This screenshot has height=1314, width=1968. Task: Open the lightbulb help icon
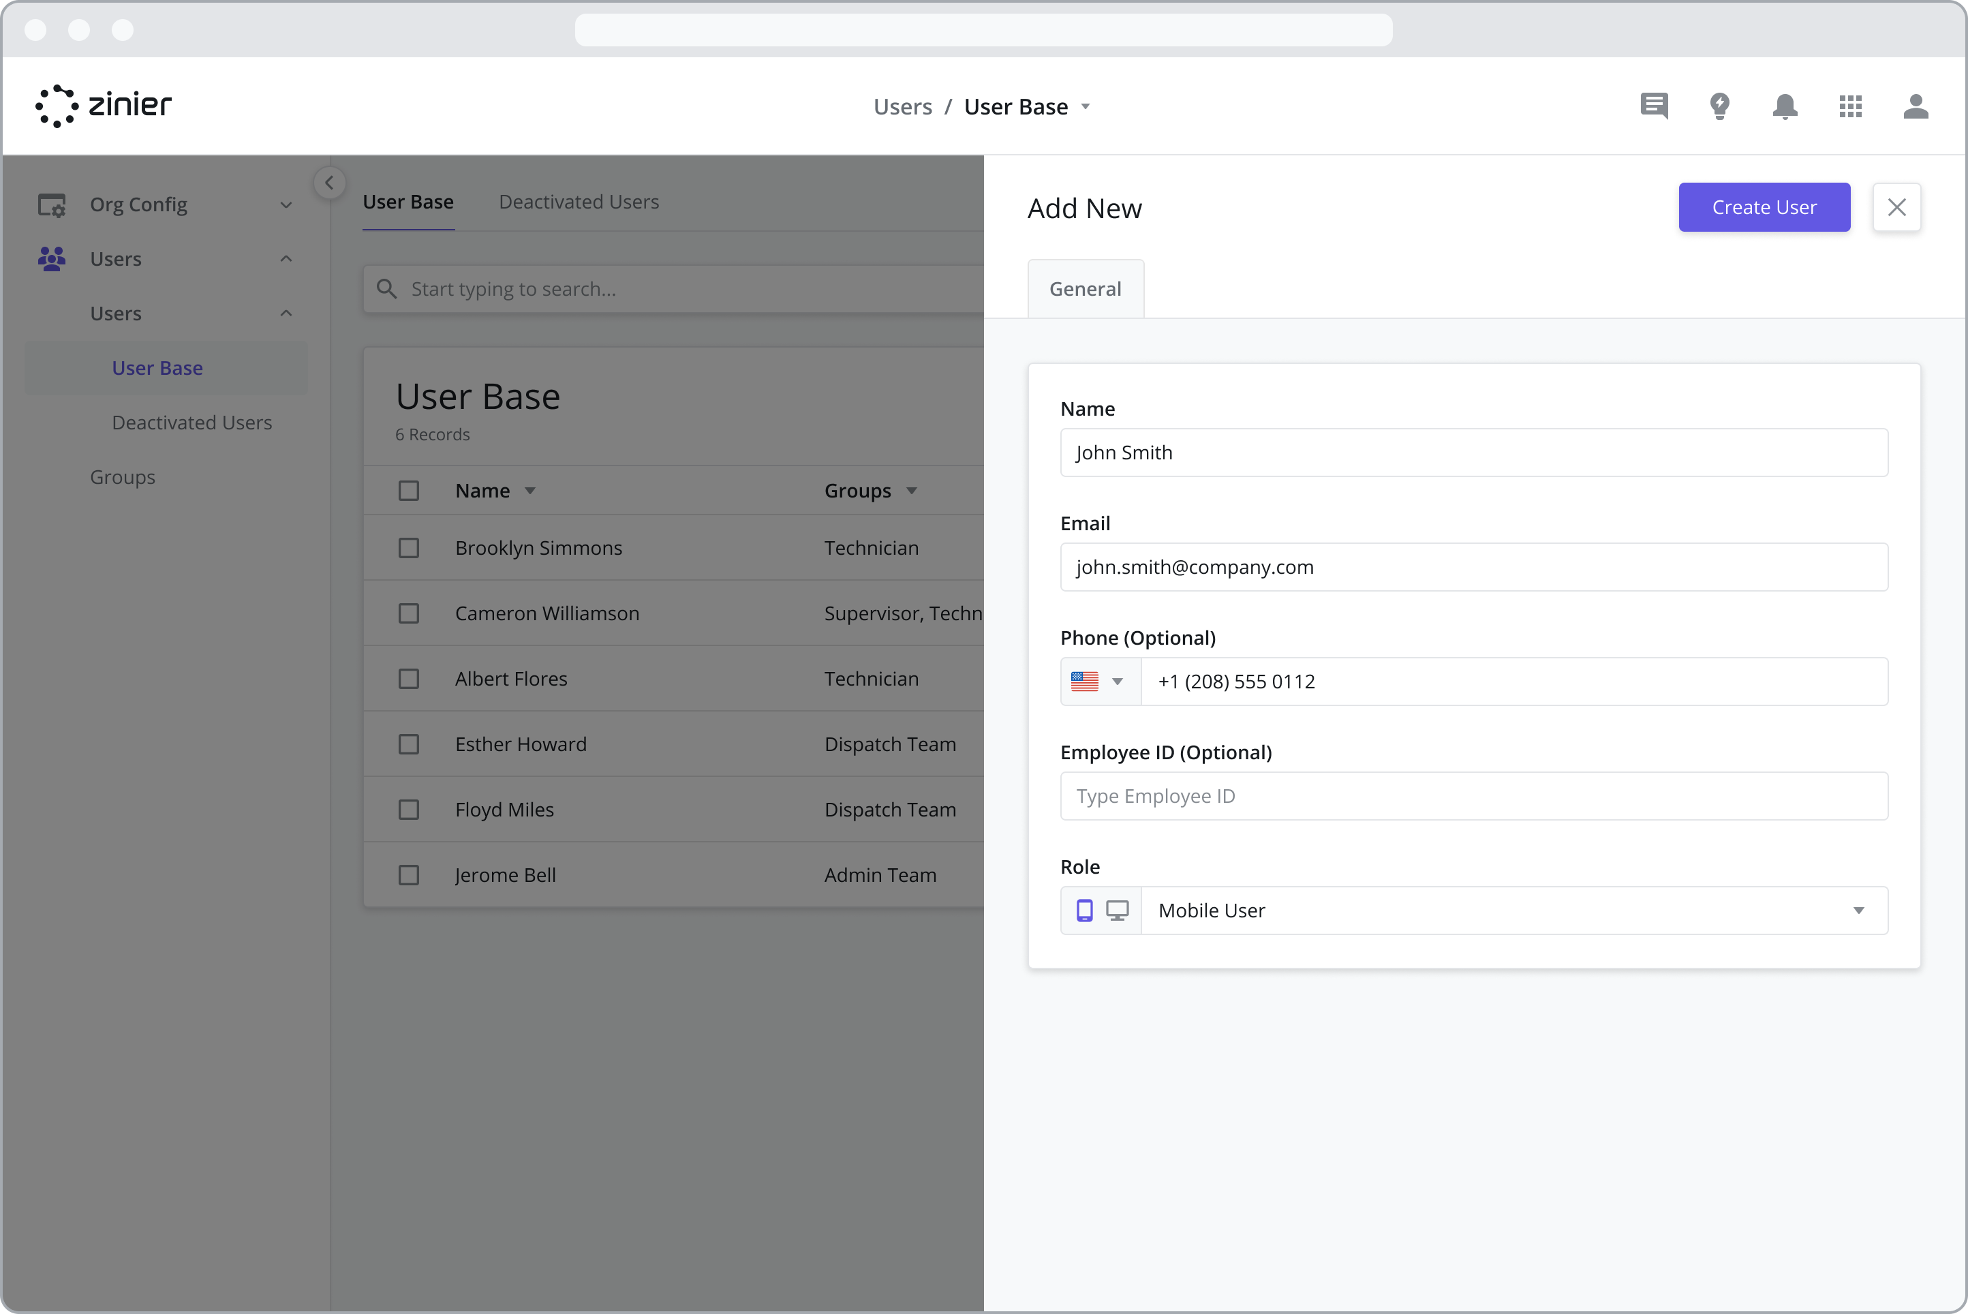coord(1719,106)
